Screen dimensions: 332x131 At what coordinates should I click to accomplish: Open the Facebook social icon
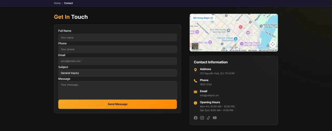pos(196,118)
